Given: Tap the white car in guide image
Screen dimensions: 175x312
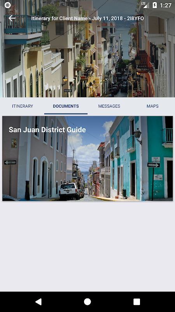Looking at the screenshot, I should 69,191.
